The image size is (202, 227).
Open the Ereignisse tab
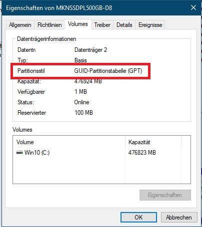150,25
